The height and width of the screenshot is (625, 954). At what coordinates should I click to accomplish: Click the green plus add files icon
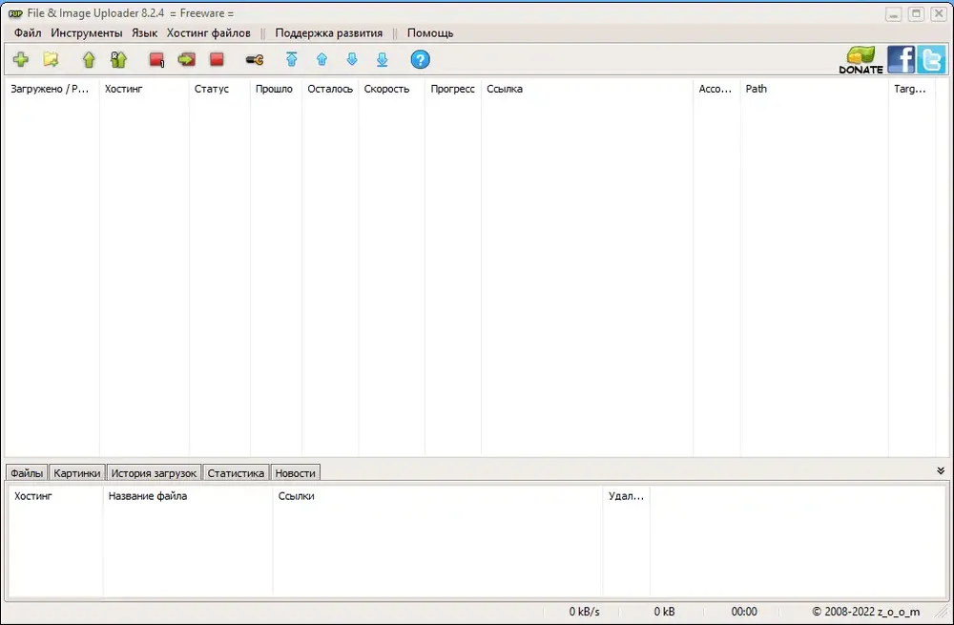tap(21, 59)
